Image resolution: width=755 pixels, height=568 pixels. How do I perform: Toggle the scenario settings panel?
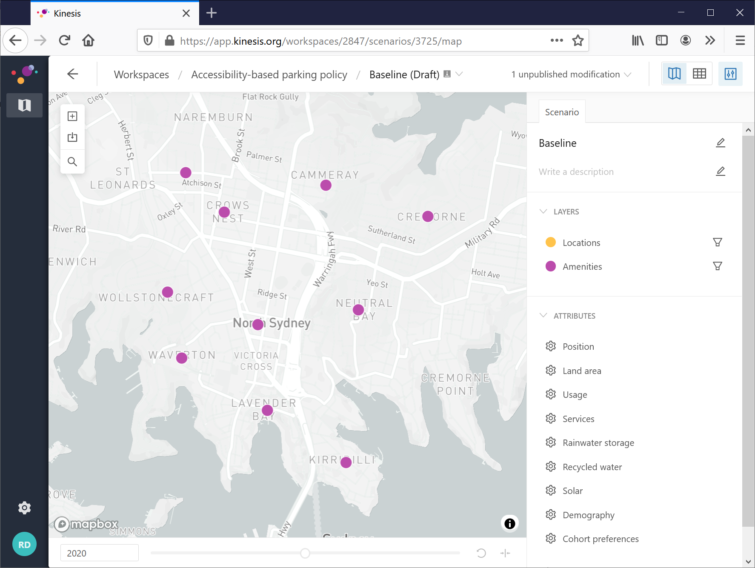(x=730, y=74)
